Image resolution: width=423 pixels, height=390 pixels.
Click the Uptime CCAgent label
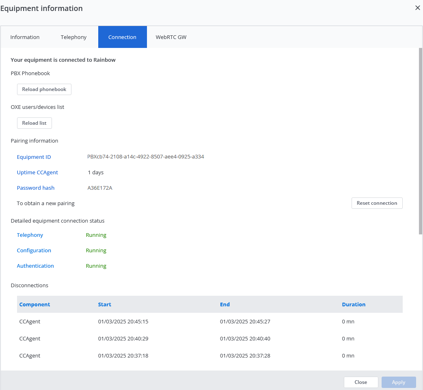[x=37, y=173]
